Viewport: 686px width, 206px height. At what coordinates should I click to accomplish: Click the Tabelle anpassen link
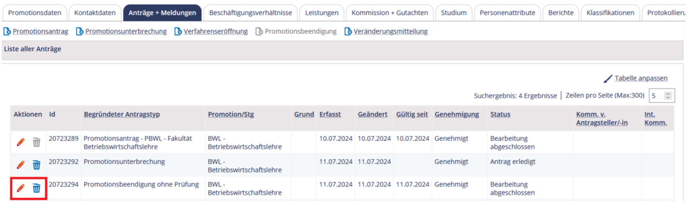[x=641, y=78]
